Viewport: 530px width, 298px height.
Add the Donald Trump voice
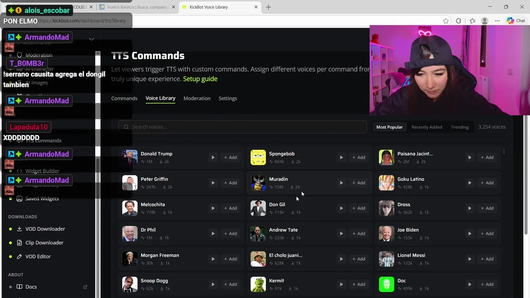(x=230, y=157)
